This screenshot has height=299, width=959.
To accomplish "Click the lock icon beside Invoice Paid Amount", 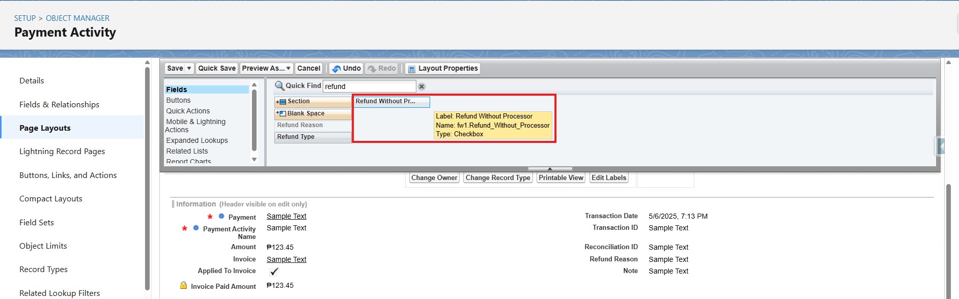I will coord(183,286).
